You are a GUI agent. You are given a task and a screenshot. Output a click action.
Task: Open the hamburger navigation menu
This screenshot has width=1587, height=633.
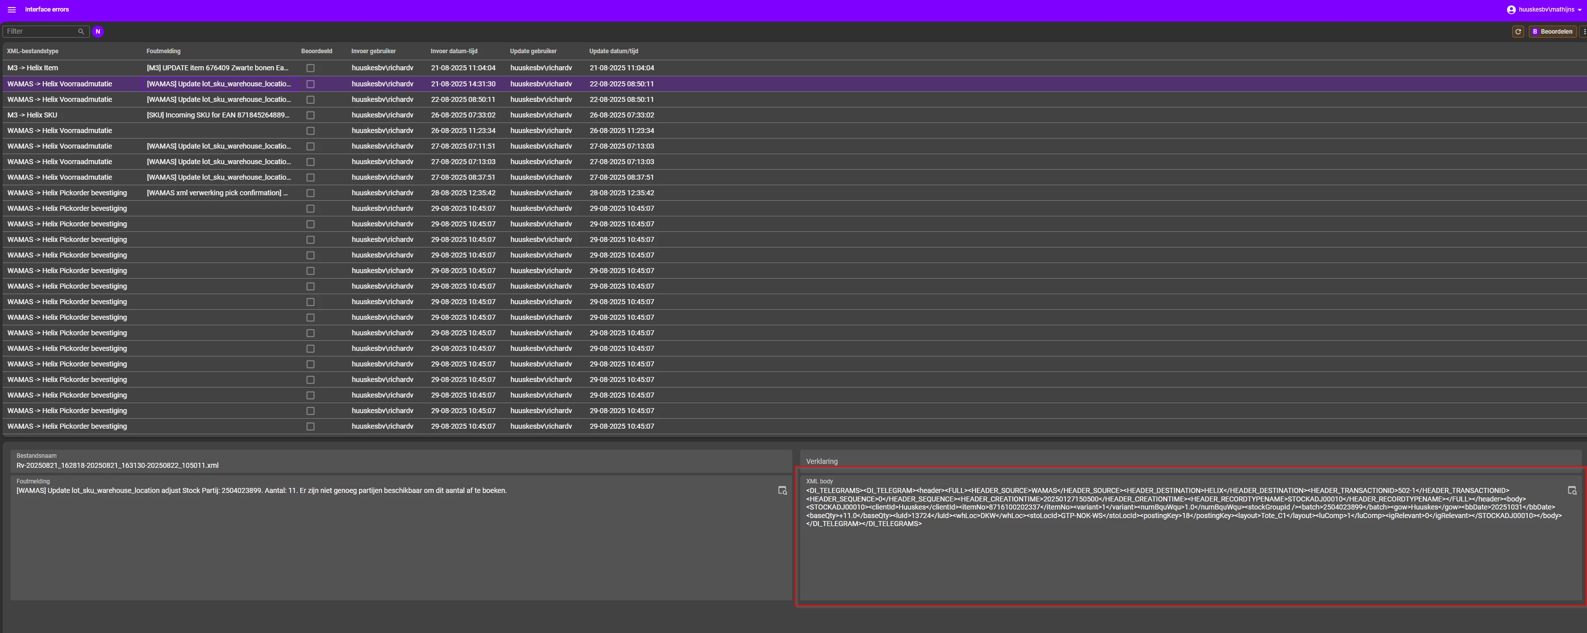pyautogui.click(x=11, y=9)
